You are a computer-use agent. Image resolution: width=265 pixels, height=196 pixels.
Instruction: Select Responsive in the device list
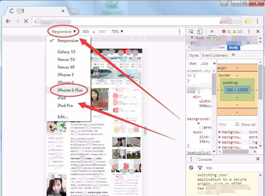68,41
